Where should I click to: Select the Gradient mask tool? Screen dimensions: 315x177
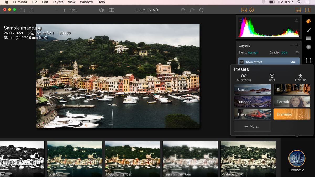coord(309,39)
